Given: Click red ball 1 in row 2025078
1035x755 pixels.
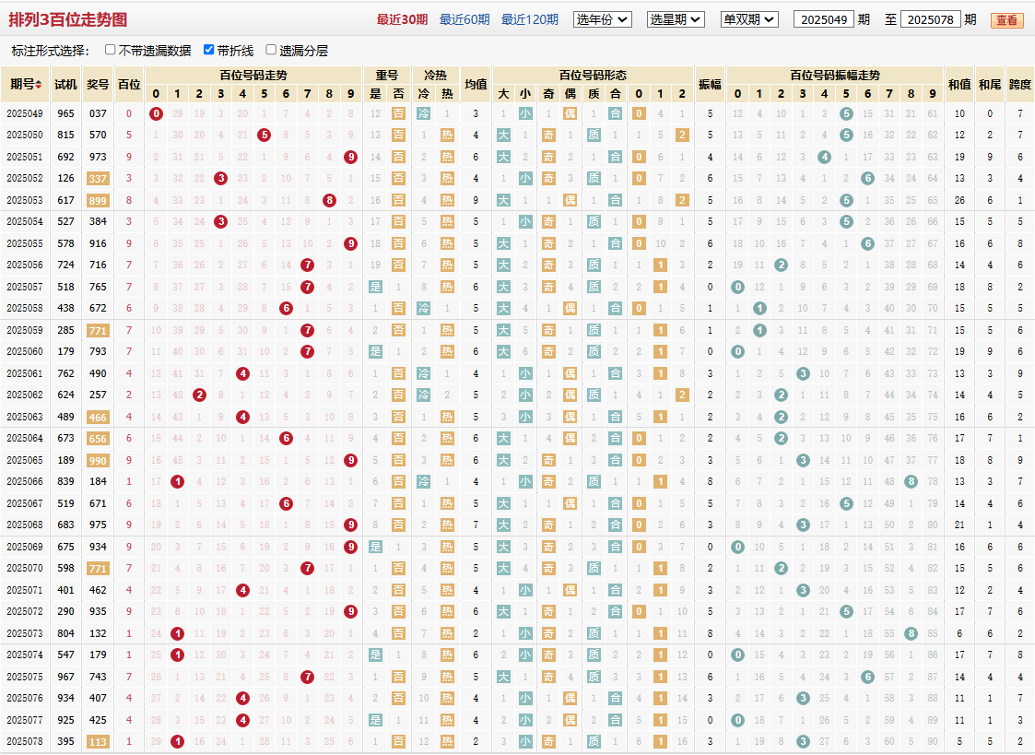Looking at the screenshot, I should pos(178,742).
